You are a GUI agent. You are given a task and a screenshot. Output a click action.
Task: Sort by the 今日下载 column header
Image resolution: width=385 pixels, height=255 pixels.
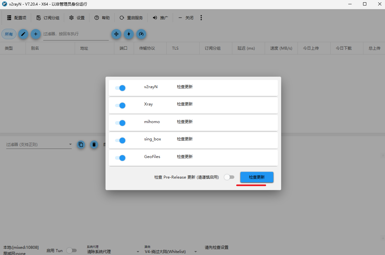(347, 48)
